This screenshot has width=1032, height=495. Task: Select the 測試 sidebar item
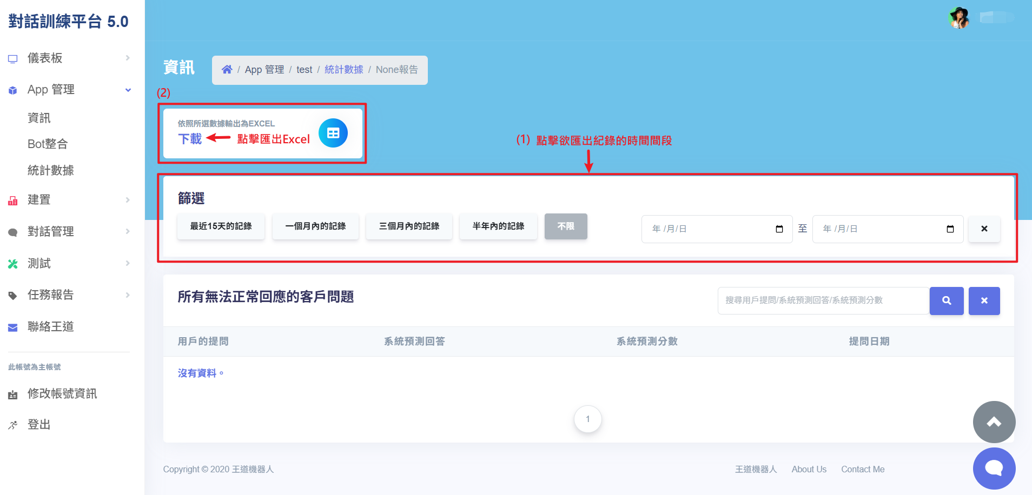pos(39,263)
